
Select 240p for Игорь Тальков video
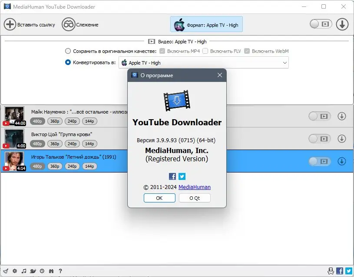72,166
